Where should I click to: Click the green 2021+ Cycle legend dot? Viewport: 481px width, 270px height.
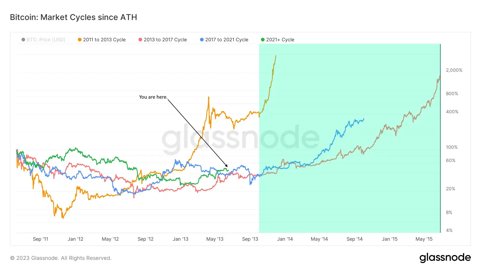point(263,40)
